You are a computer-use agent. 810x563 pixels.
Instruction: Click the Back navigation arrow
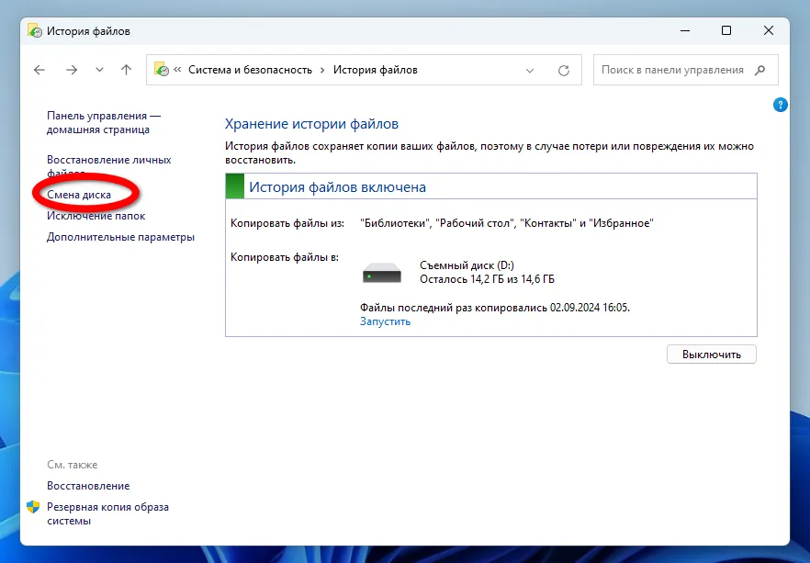pyautogui.click(x=39, y=70)
